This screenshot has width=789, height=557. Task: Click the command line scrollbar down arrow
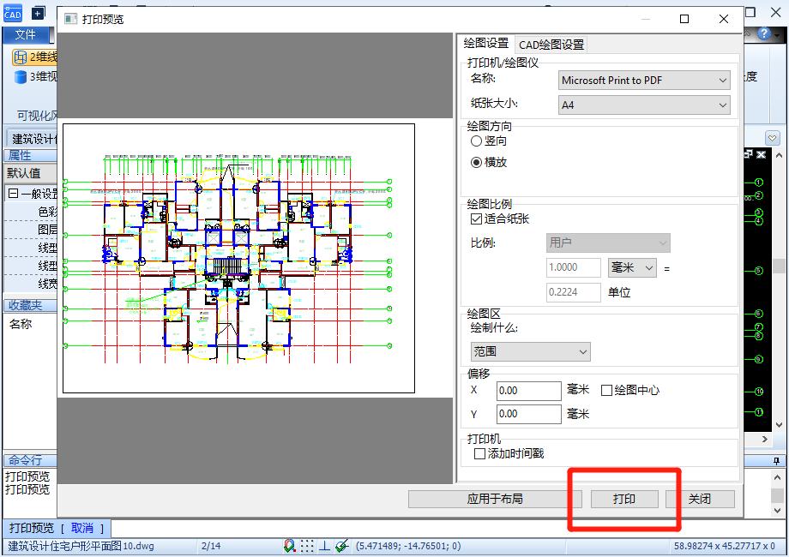tap(778, 510)
